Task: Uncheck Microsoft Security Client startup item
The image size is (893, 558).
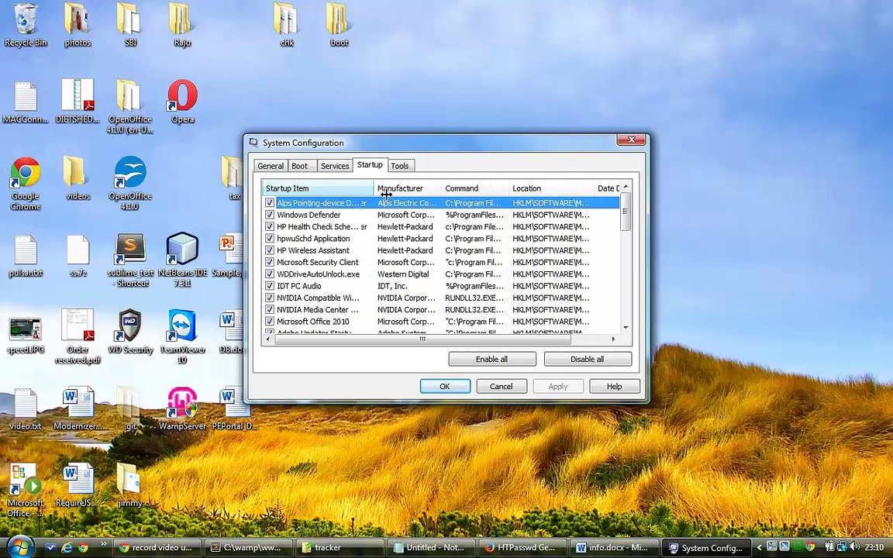Action: pyautogui.click(x=270, y=262)
